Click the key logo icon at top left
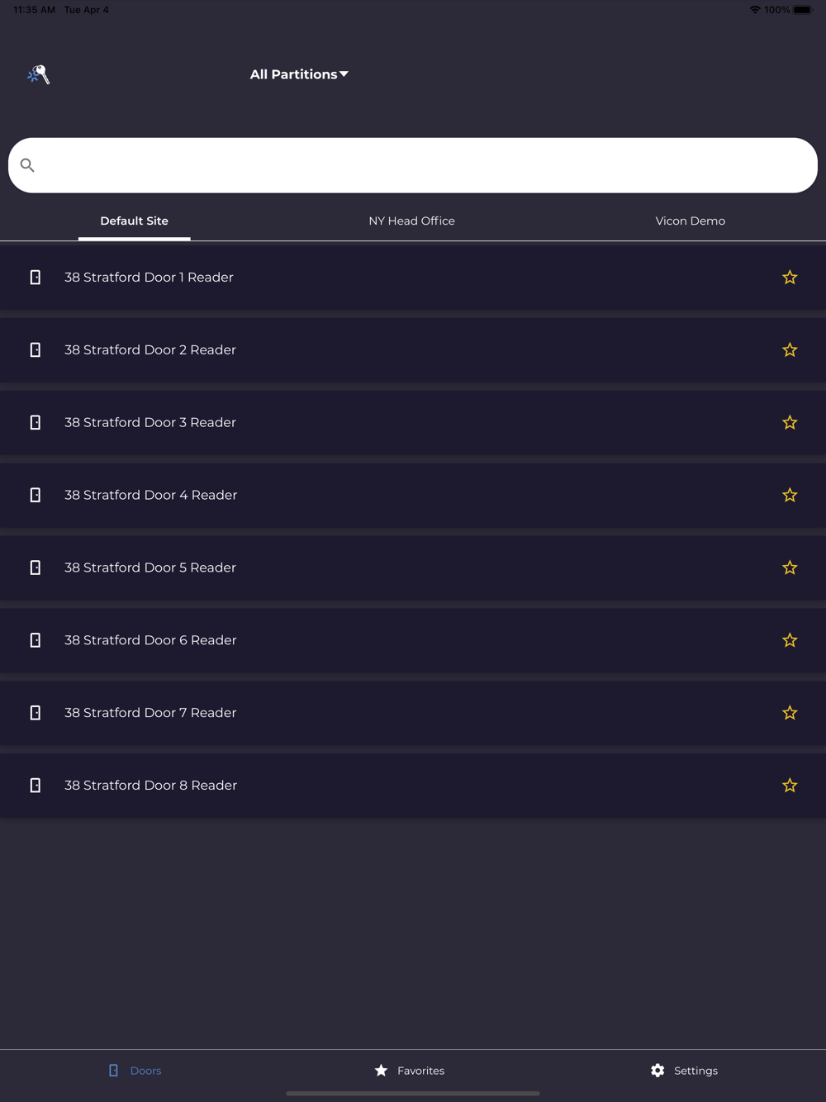 (39, 75)
